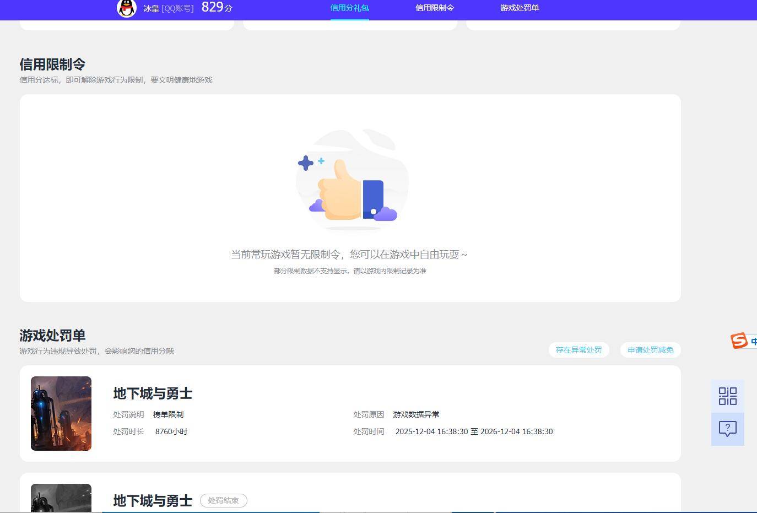The width and height of the screenshot is (757, 513).
Task: Open the 信用分礼包 tab
Action: click(x=349, y=9)
